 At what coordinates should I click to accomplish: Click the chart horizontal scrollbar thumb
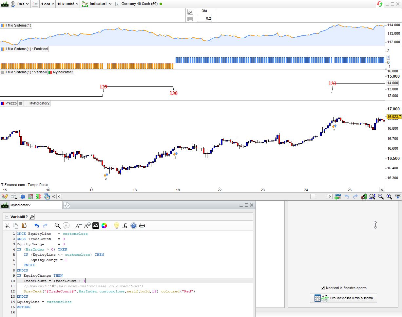(x=313, y=196)
